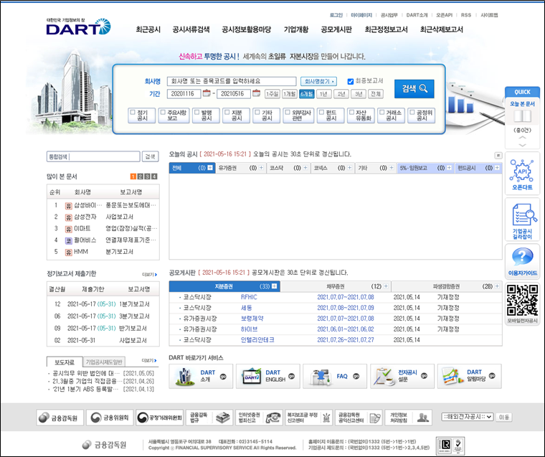
Task: Click the 인터넷증권 범죄신고 banner
Action: (259, 418)
